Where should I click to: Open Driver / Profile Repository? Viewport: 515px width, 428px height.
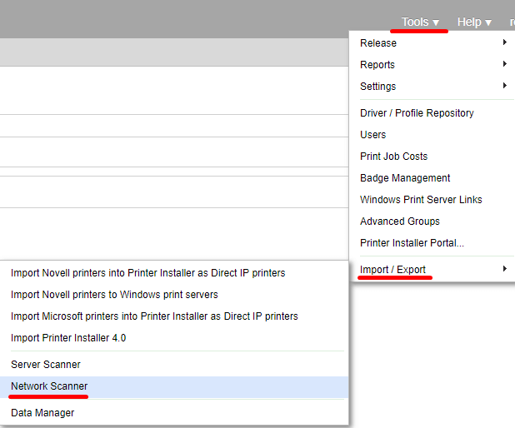[417, 113]
